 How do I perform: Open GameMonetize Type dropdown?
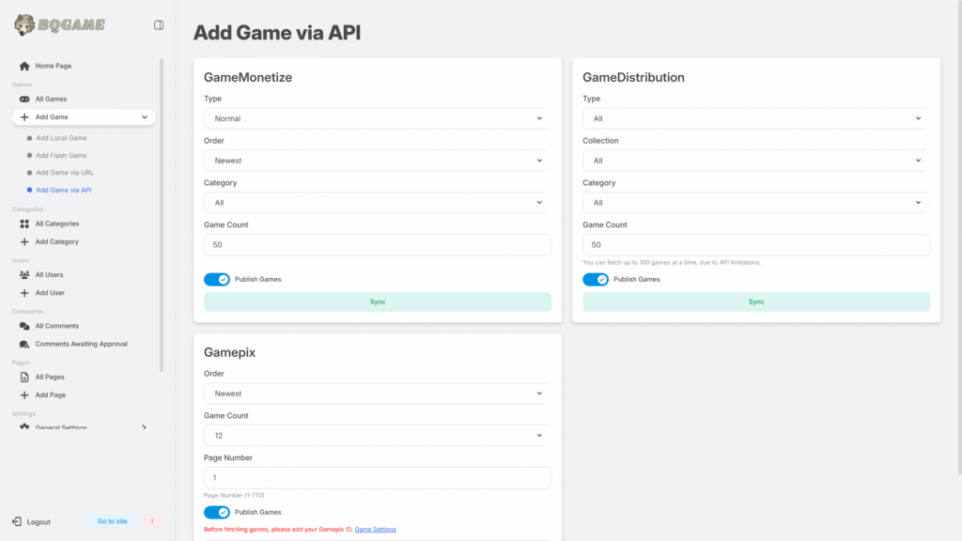click(378, 118)
